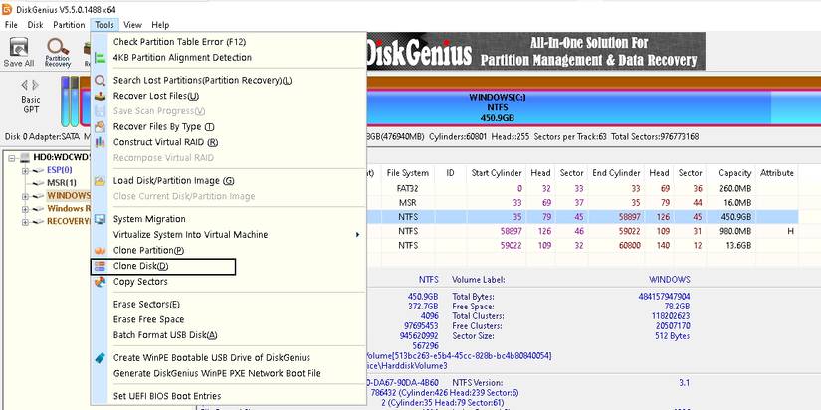
Task: Click the Create WinPE Bootable USB icon
Action: 100,358
